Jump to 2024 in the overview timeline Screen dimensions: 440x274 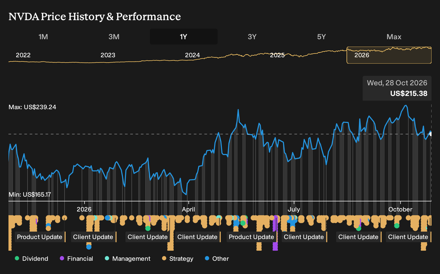(192, 55)
